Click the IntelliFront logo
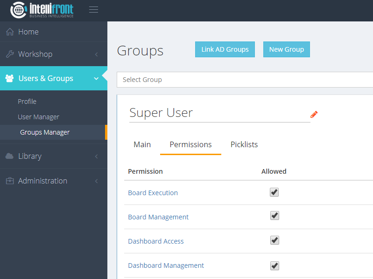This screenshot has width=373, height=279. (42, 10)
